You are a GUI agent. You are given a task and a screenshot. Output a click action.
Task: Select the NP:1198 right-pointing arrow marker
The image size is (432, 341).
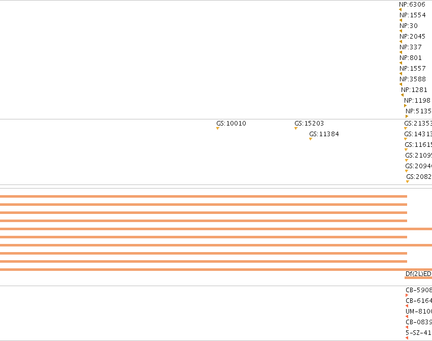(405, 106)
